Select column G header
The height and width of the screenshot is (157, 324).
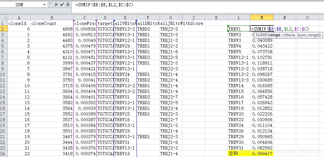pos(171,18)
